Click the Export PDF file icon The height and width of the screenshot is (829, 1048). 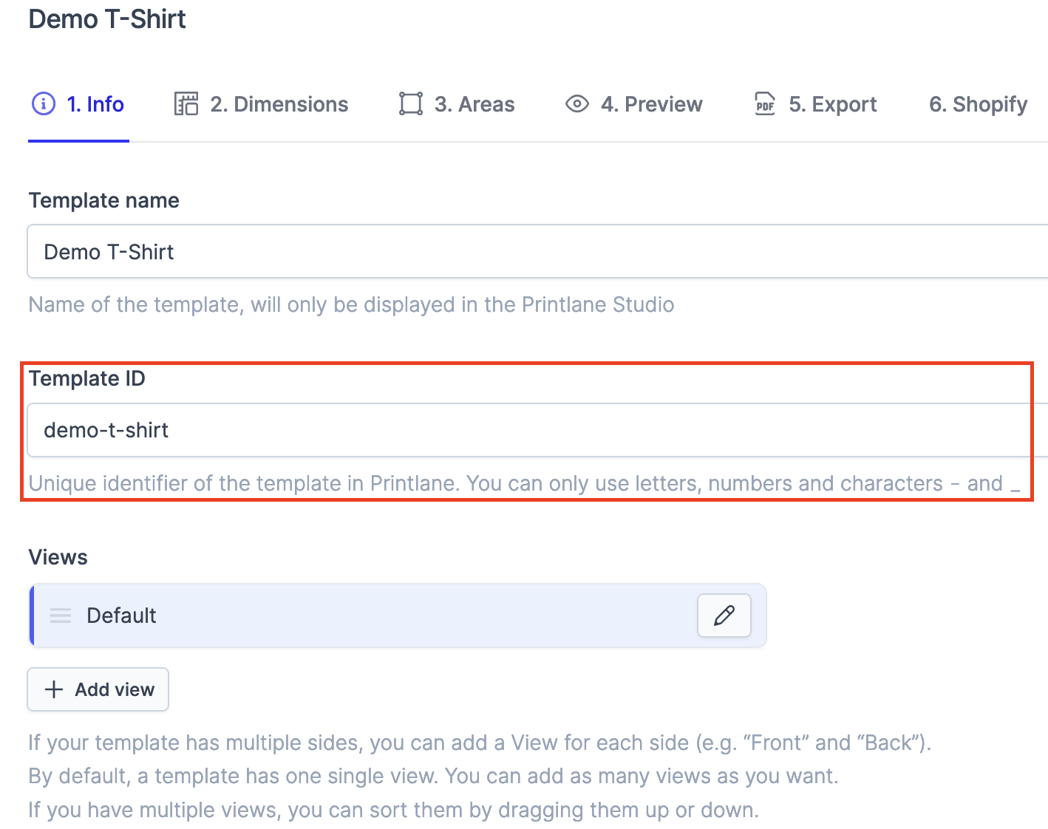(x=764, y=104)
